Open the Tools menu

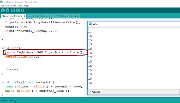[20, 6]
